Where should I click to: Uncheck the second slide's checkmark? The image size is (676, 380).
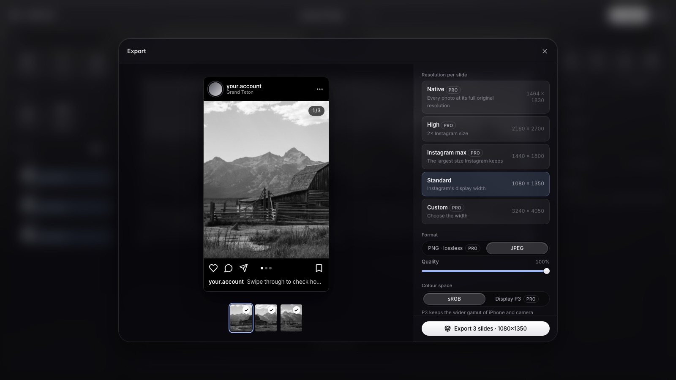[272, 310]
